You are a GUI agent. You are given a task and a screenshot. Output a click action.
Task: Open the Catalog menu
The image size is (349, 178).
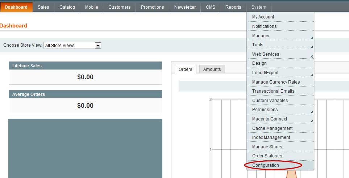coord(67,7)
